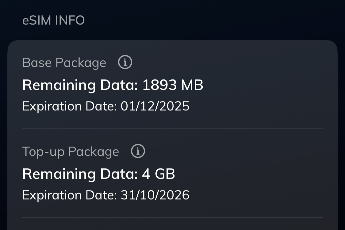This screenshot has width=345, height=230.
Task: Tap the info icon beside Base Package
Action: (125, 63)
